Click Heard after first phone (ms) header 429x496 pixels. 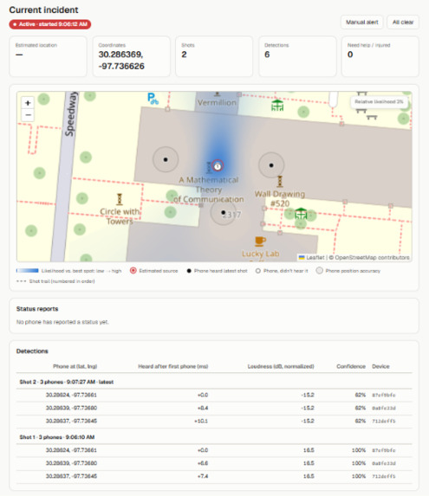172,366
